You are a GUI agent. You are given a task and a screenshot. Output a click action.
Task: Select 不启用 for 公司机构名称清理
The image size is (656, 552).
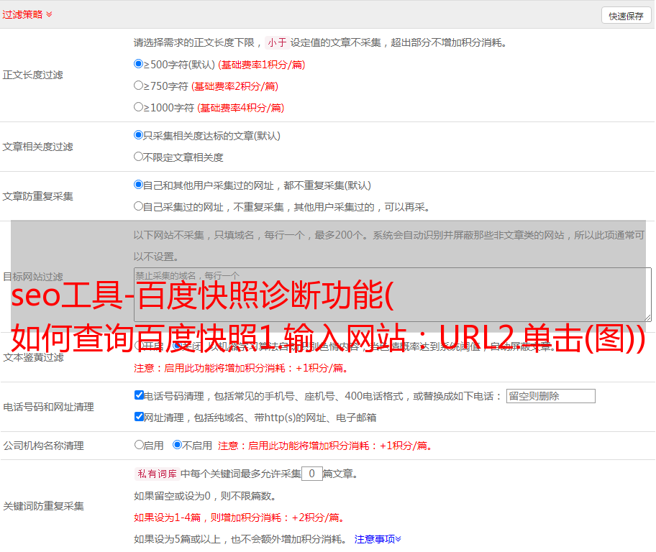click(x=177, y=445)
